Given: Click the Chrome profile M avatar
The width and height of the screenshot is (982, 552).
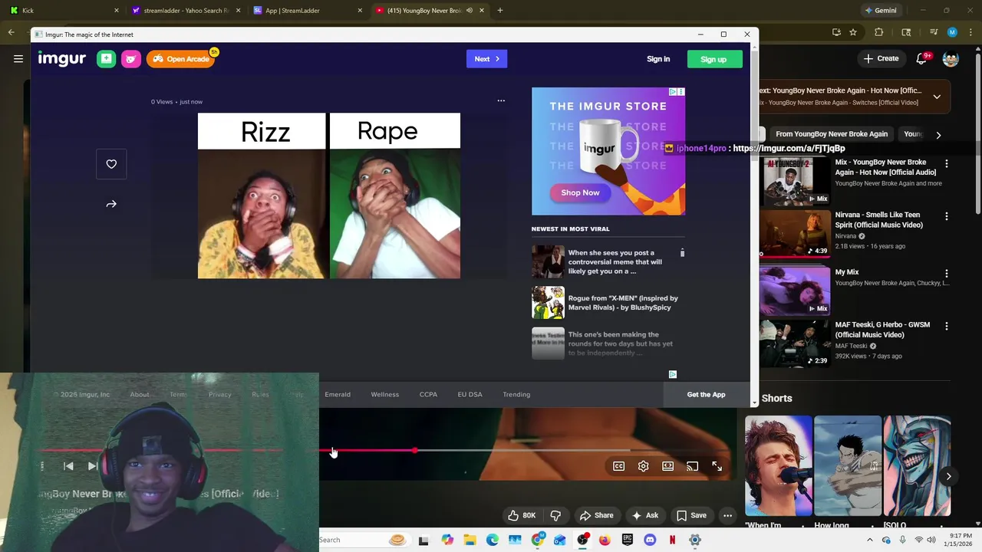Looking at the screenshot, I should tap(952, 32).
